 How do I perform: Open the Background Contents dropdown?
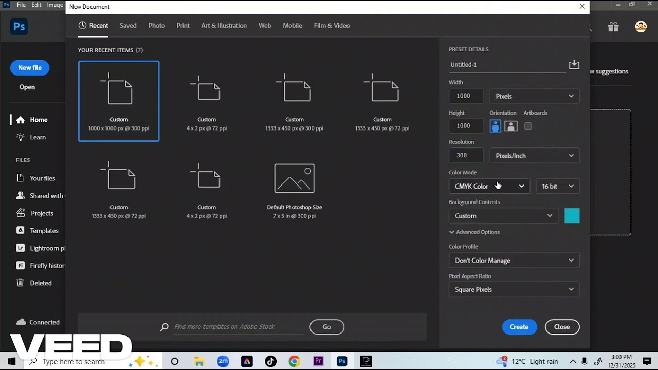[x=503, y=216]
